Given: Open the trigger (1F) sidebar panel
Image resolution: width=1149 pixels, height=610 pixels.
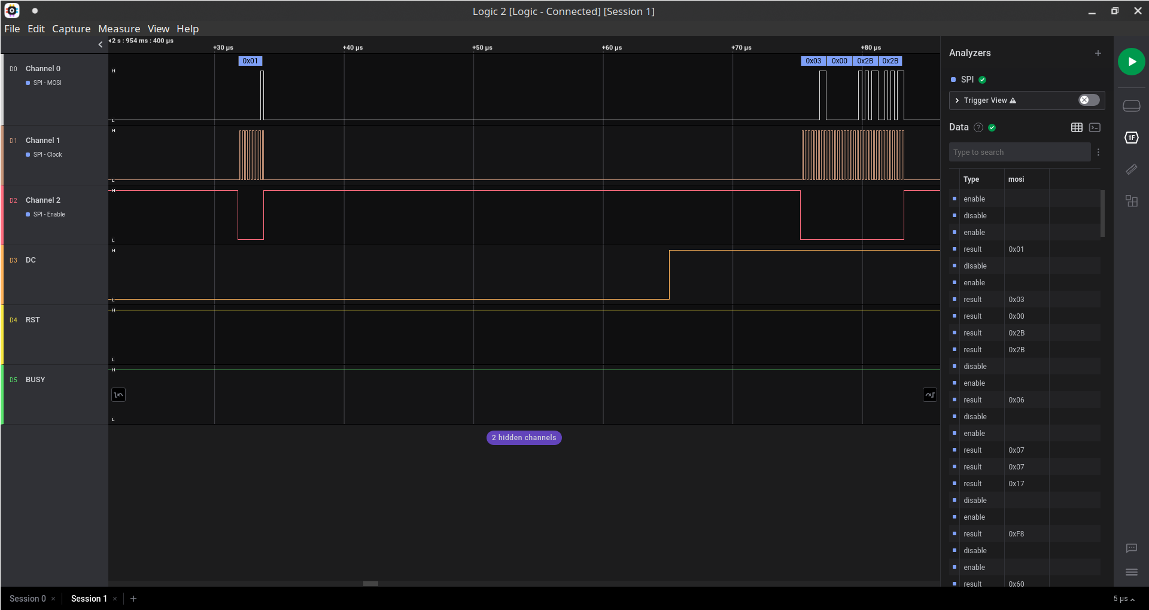Looking at the screenshot, I should [x=1132, y=138].
